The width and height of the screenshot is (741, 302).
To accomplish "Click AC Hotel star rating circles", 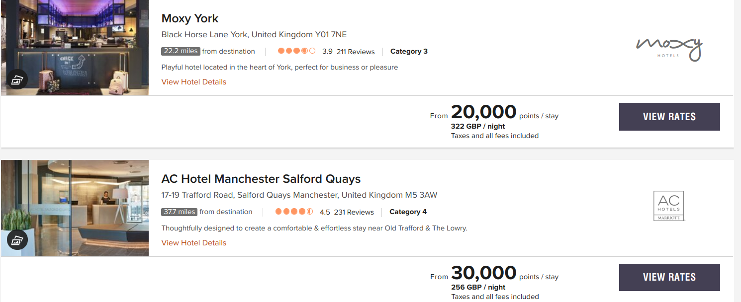I will (294, 212).
